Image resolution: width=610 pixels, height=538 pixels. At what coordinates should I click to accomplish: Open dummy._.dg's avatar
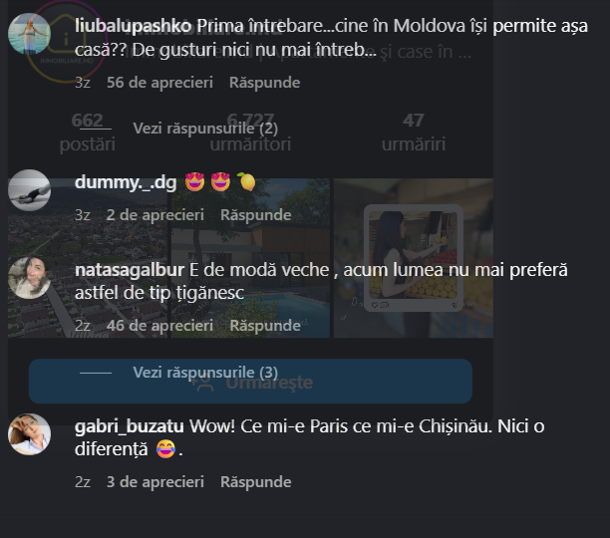(x=29, y=190)
